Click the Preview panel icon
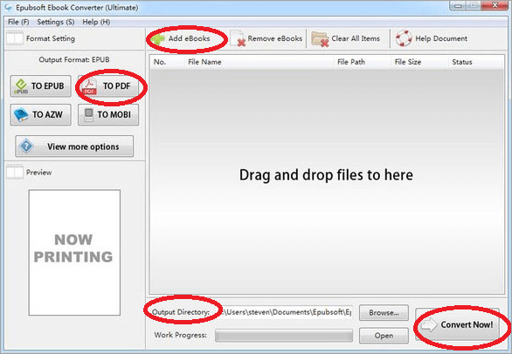 pos(15,172)
